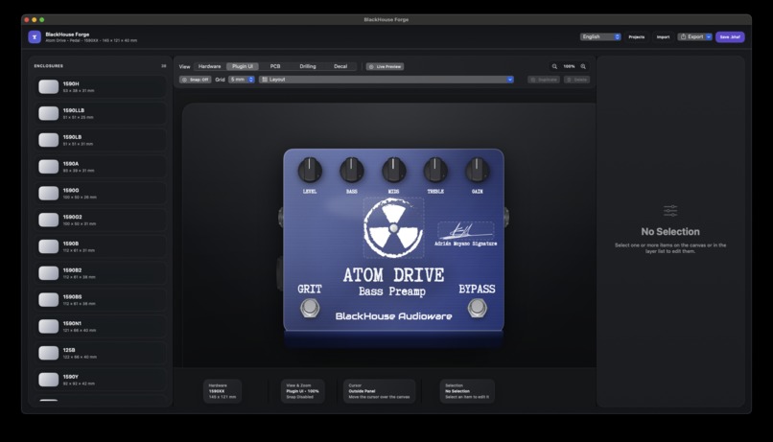Select the ATOM DRIVE title text on the pedal

point(393,275)
